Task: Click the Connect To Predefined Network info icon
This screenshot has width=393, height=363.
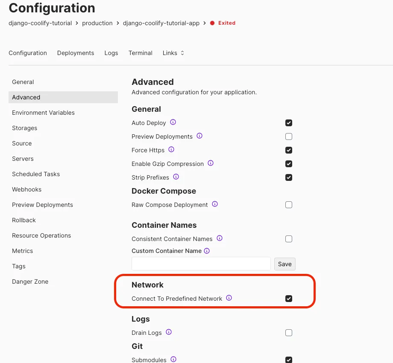Action: [x=229, y=298]
